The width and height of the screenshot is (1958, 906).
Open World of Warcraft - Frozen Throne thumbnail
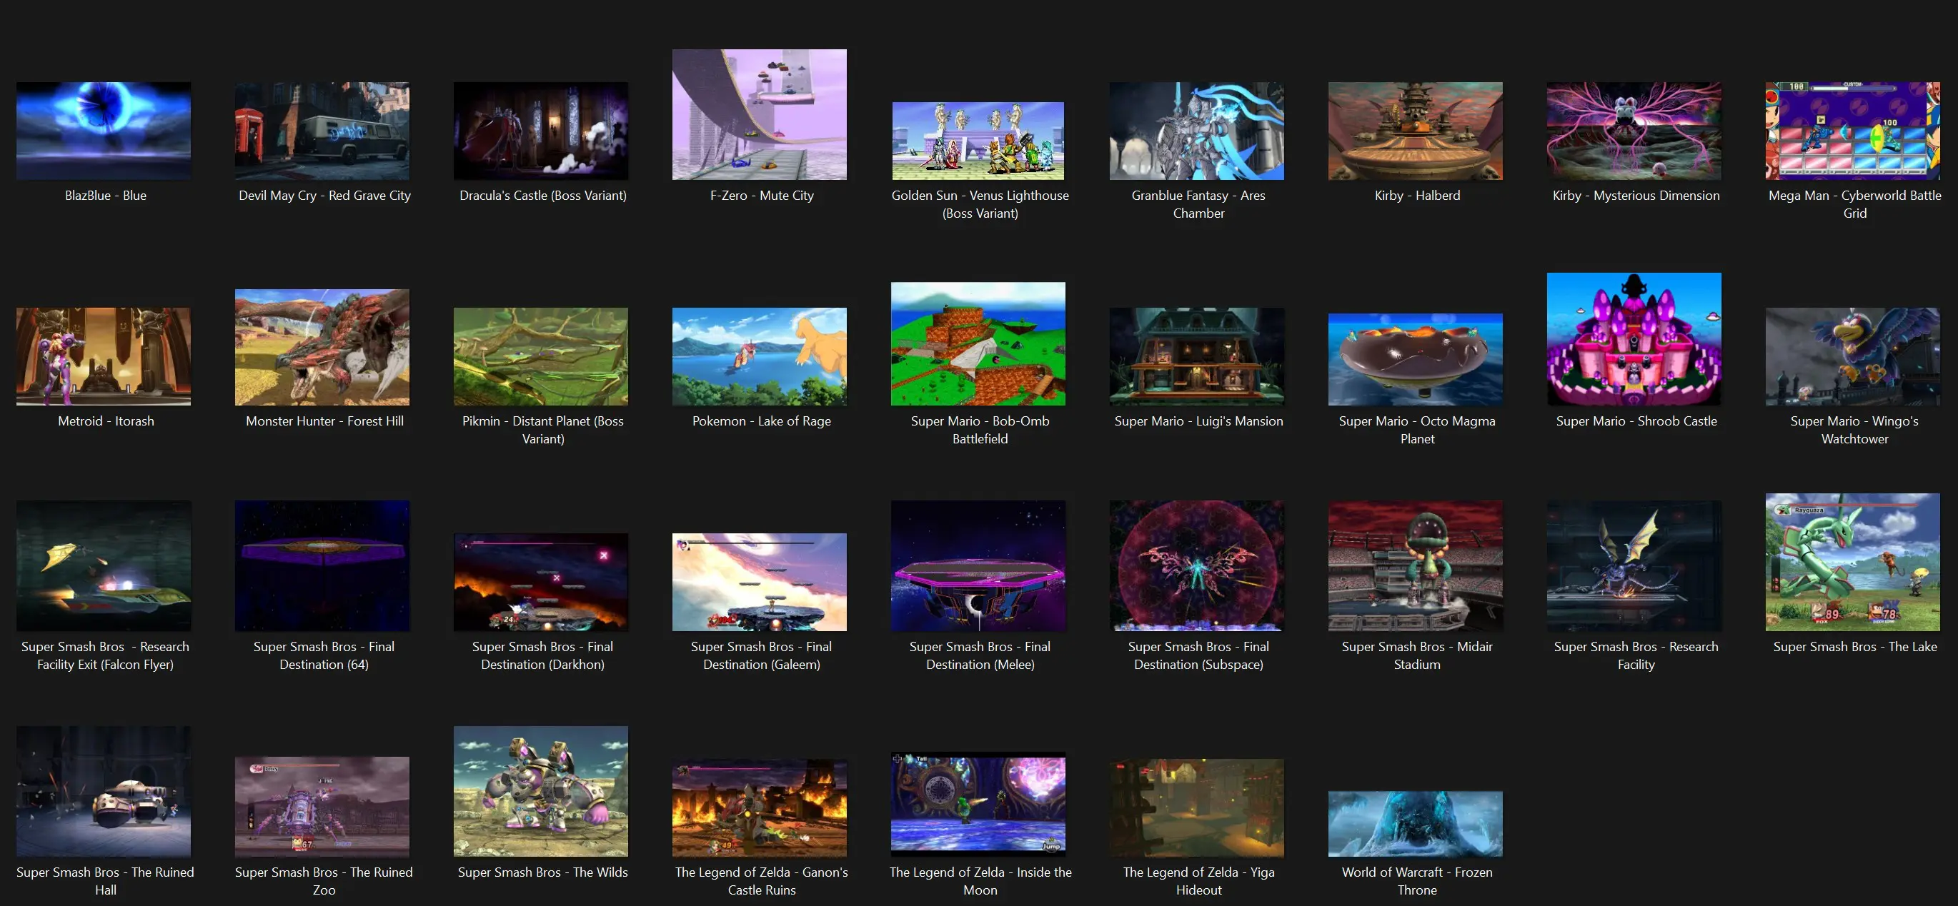coord(1416,824)
